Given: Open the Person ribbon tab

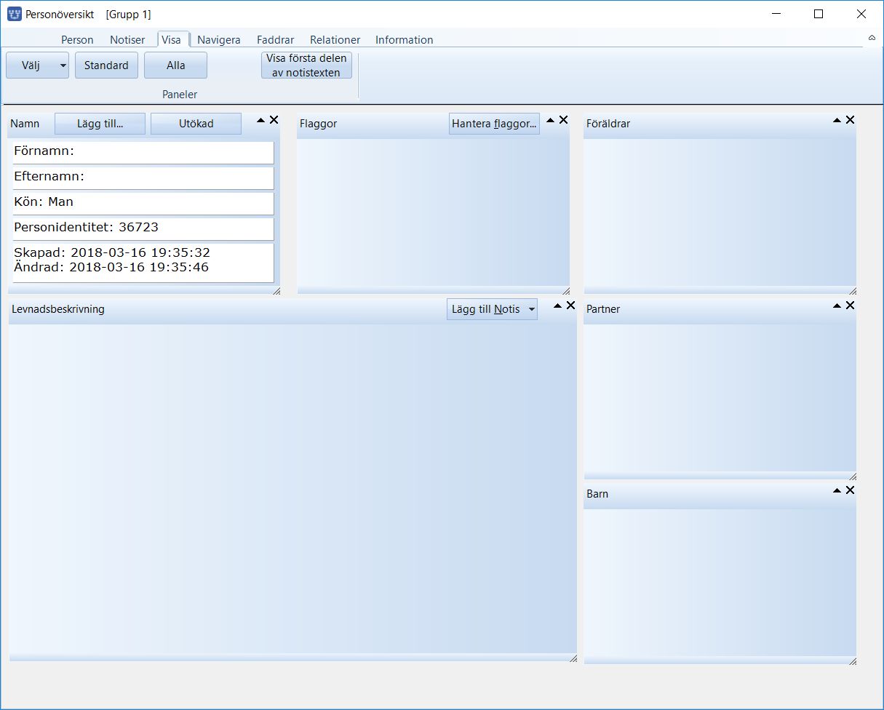Looking at the screenshot, I should tap(77, 40).
